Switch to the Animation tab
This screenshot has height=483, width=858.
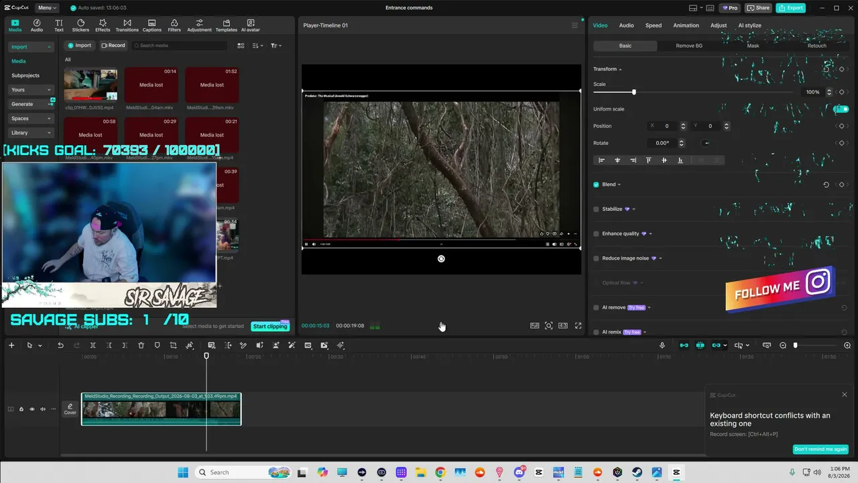[686, 25]
